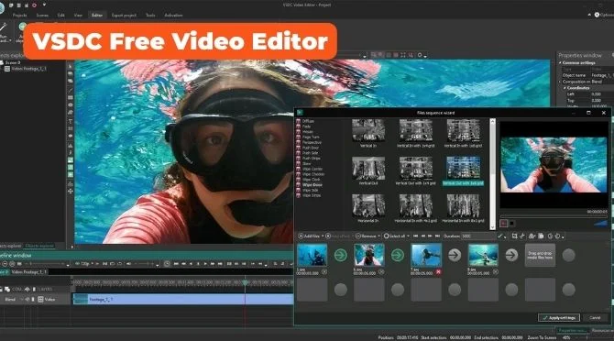
Task: Select the Footage_1_1 clip on the timeline
Action: (x=182, y=299)
